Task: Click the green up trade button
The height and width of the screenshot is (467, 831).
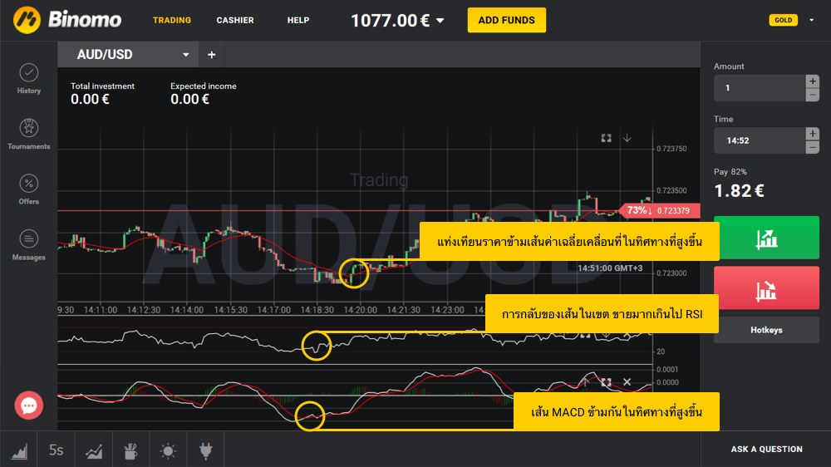Action: coord(766,238)
